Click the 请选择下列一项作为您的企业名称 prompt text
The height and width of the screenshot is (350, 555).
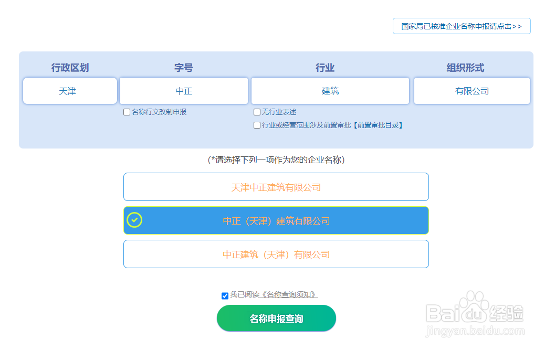(276, 159)
